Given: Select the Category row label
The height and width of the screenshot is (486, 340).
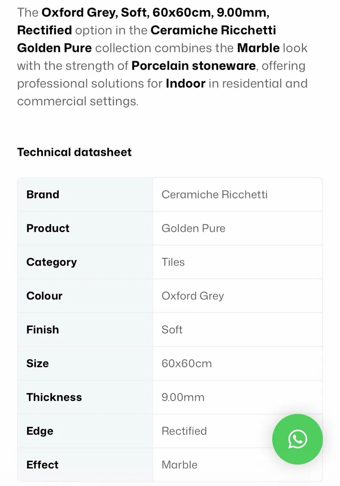Looking at the screenshot, I should pos(51,262).
